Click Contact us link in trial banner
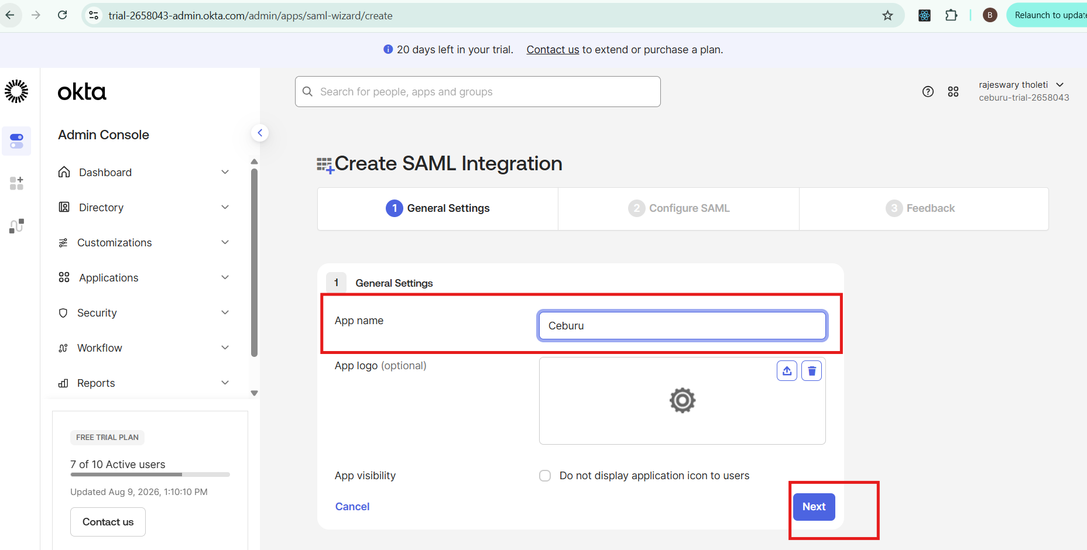This screenshot has height=550, width=1087. 553,50
